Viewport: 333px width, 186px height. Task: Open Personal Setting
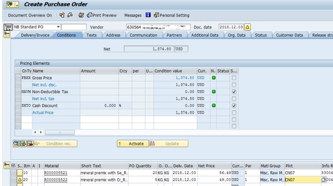pyautogui.click(x=171, y=15)
